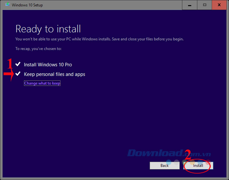The image size is (229, 180).
Task: Click the 'You won't be able to use your PC' sentence
Action: pyautogui.click(x=99, y=39)
